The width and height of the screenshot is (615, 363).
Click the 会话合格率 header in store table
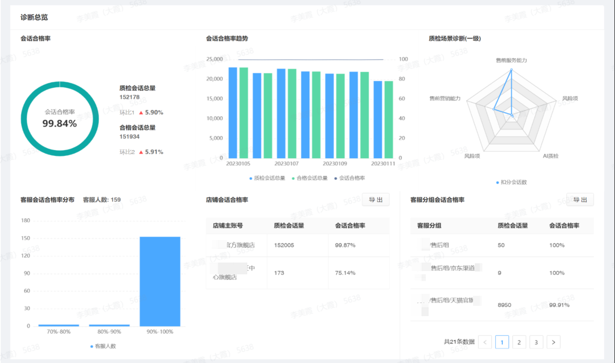pyautogui.click(x=350, y=226)
